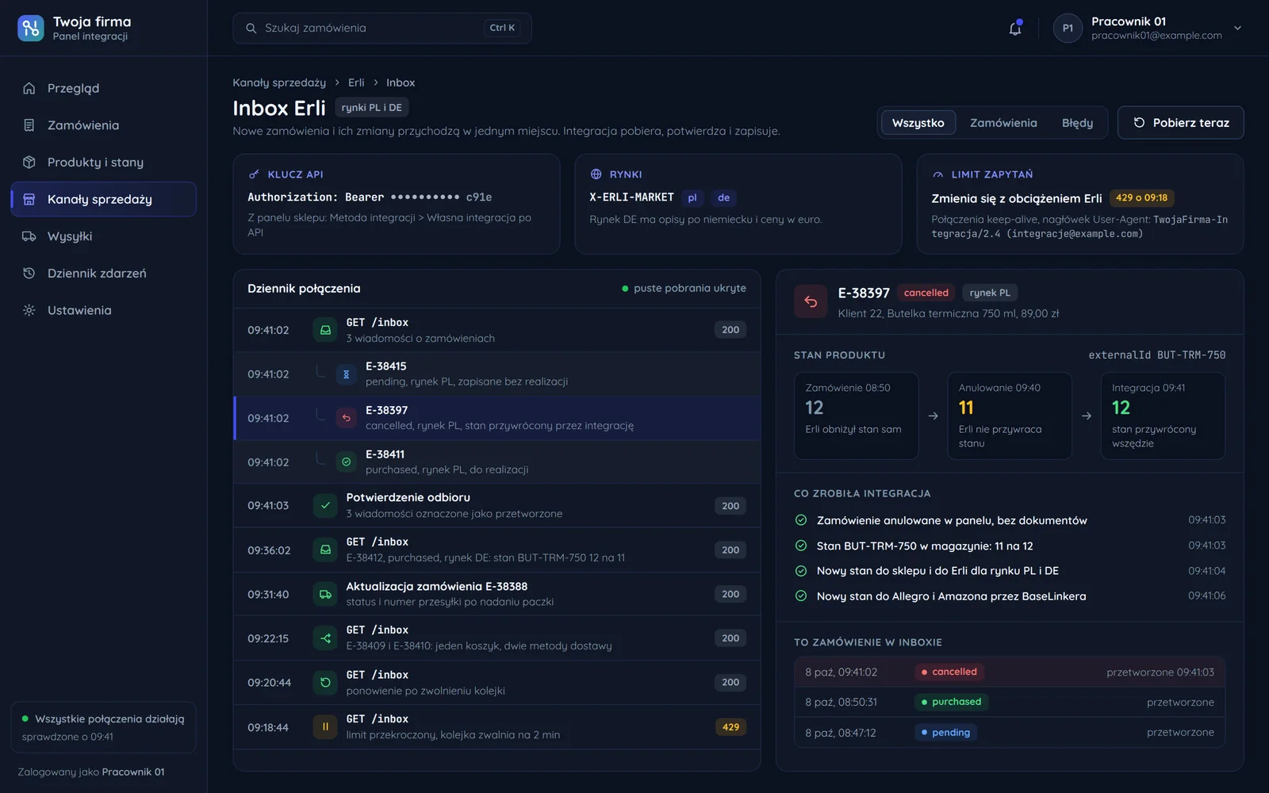Click the split icon on the 09:22:15 row
Screen dimensions: 1269x793
point(325,638)
